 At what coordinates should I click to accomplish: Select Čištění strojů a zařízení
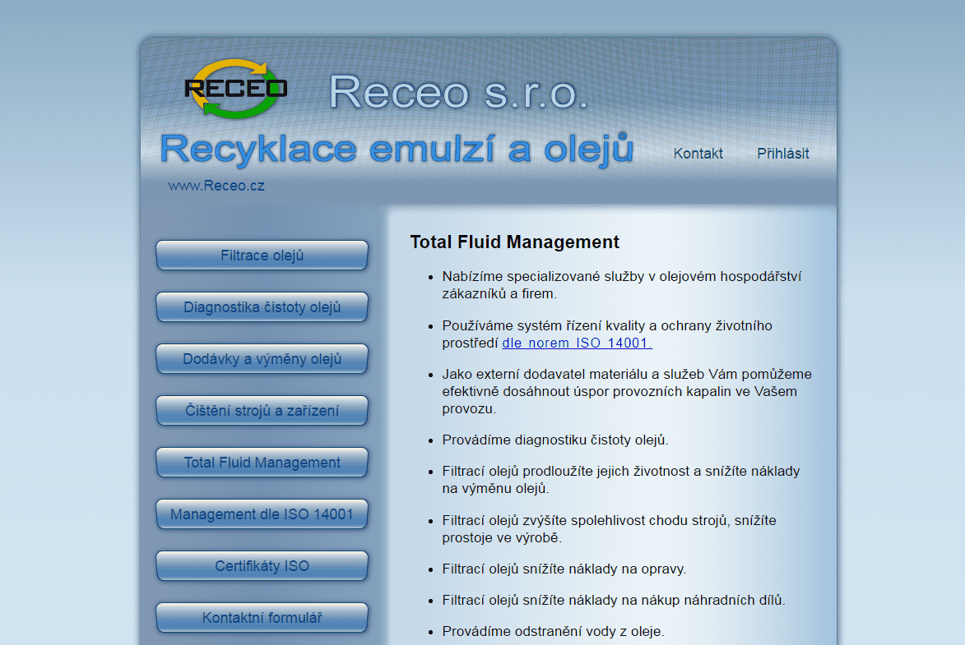coord(262,410)
